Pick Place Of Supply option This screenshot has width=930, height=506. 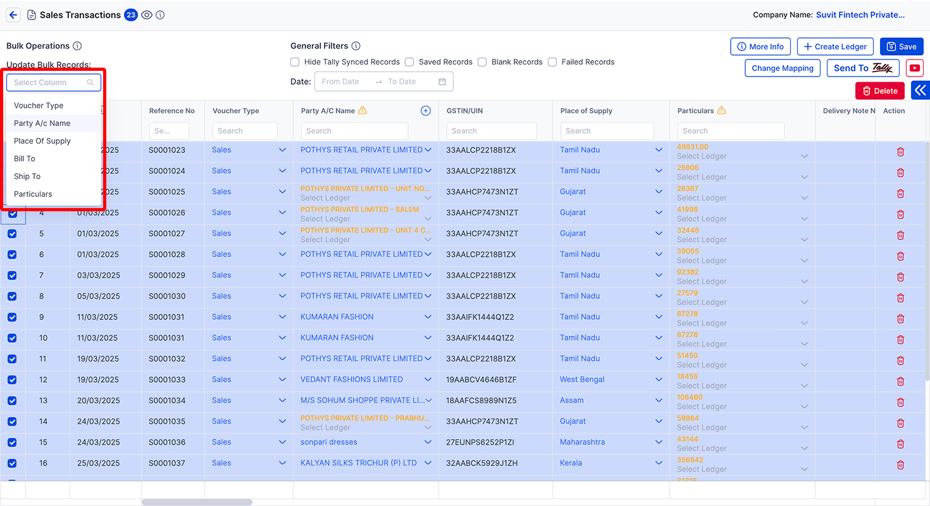tap(54, 141)
